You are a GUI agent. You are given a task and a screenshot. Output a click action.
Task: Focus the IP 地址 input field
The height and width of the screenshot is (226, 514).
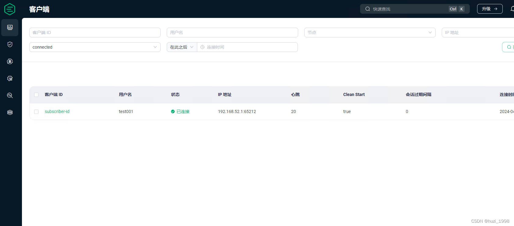(x=478, y=33)
